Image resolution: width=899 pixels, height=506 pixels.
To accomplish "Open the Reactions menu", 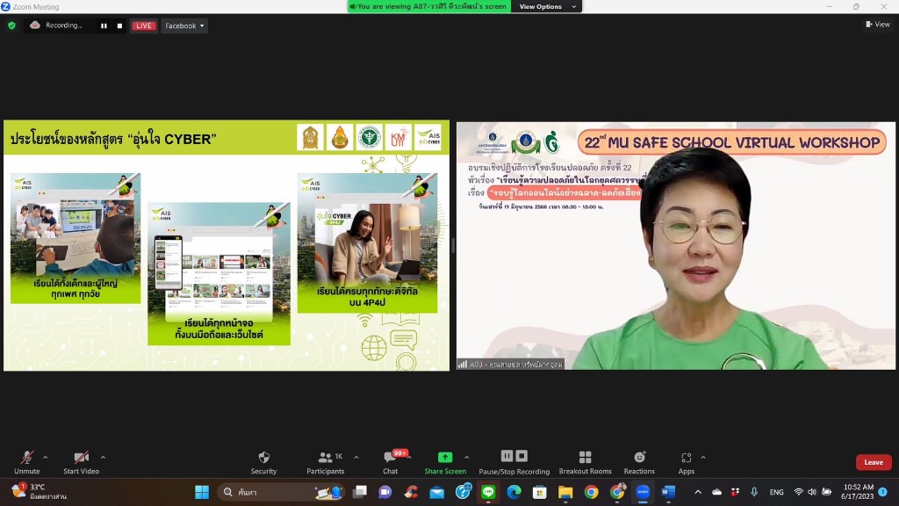I will [639, 462].
